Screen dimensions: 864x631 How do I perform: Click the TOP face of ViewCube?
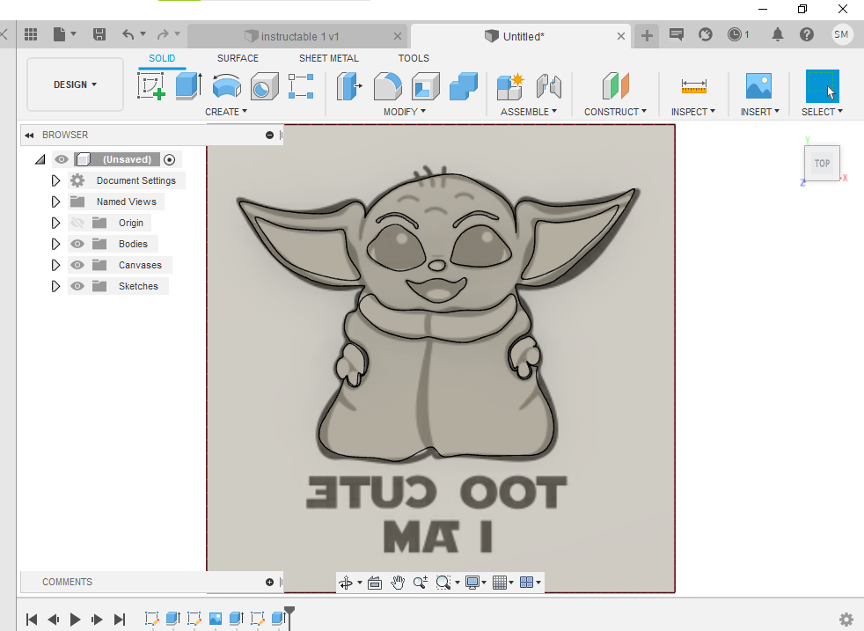822,164
